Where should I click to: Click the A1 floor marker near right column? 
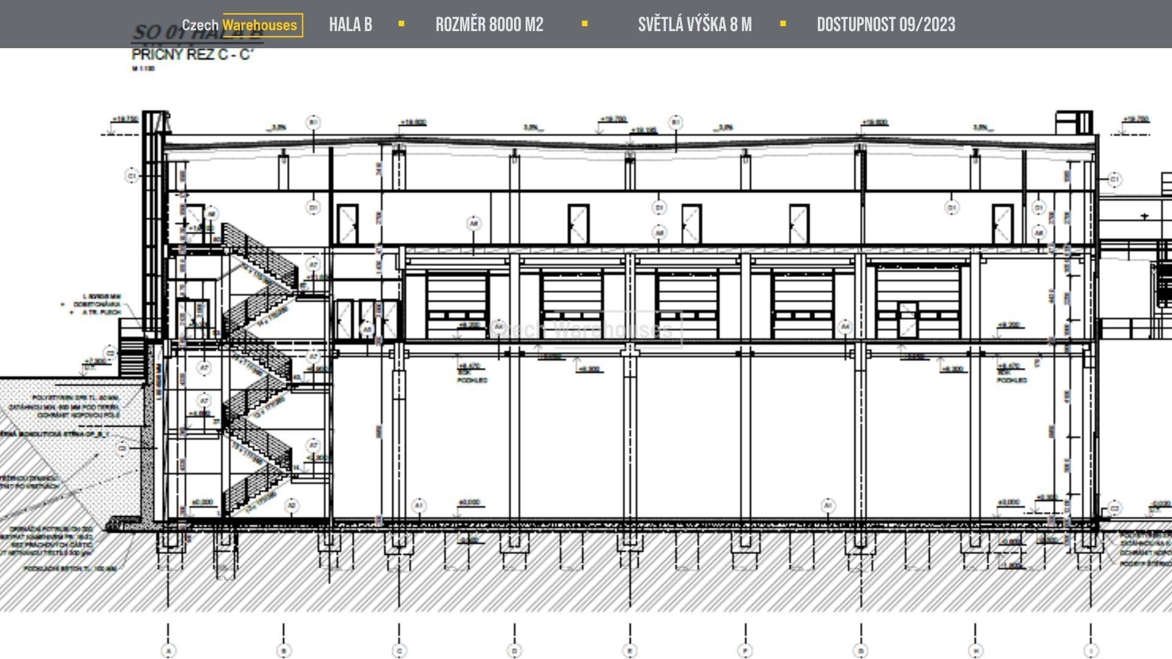828,505
